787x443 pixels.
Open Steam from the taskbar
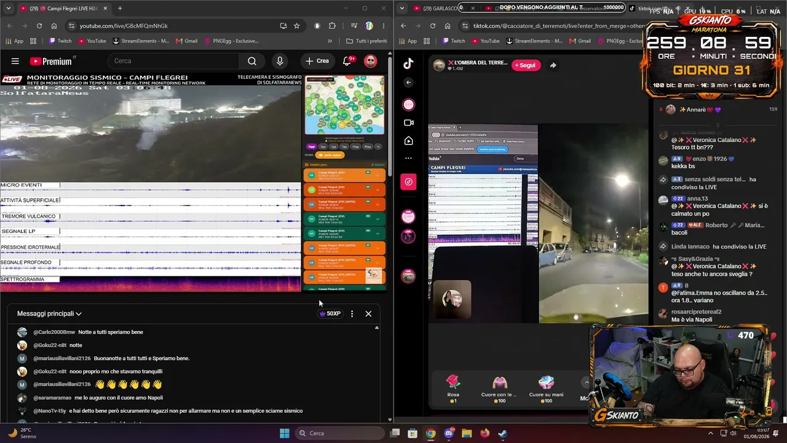pyautogui.click(x=502, y=433)
